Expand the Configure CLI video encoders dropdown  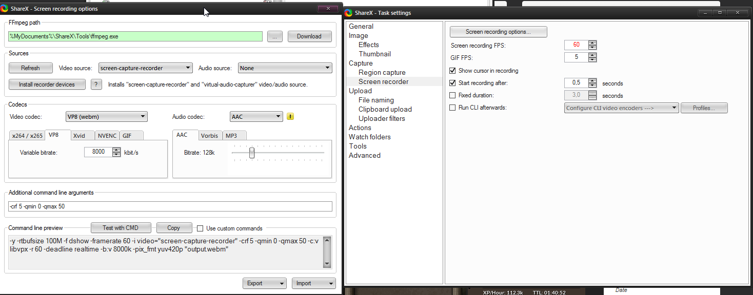621,108
